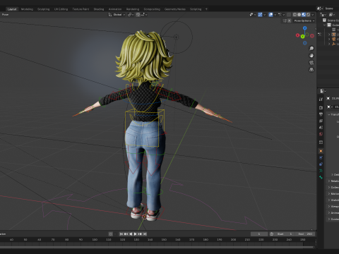Screen dimensions: 339x254
Task: Click the pan hand viewport icon
Action: [311, 56]
